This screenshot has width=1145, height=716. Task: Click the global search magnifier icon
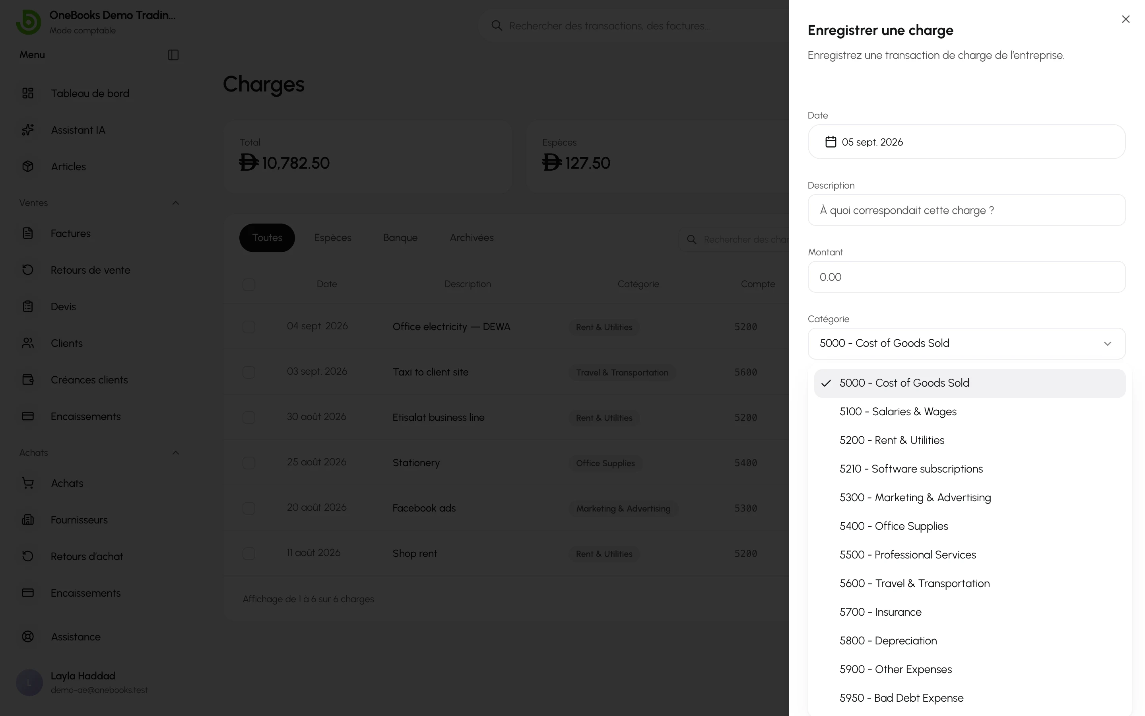pyautogui.click(x=496, y=25)
